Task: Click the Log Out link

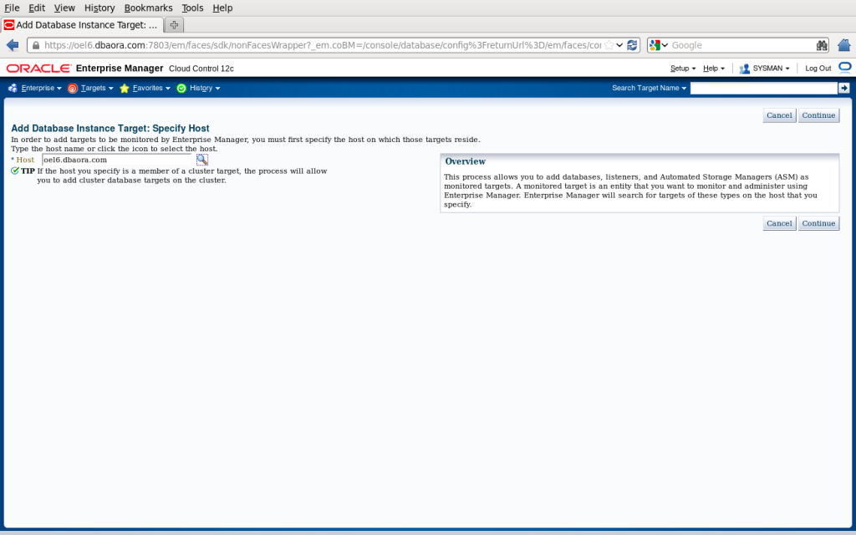Action: tap(818, 69)
